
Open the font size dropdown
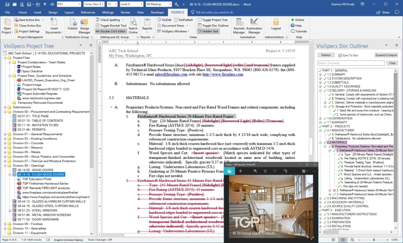click(112, 4)
